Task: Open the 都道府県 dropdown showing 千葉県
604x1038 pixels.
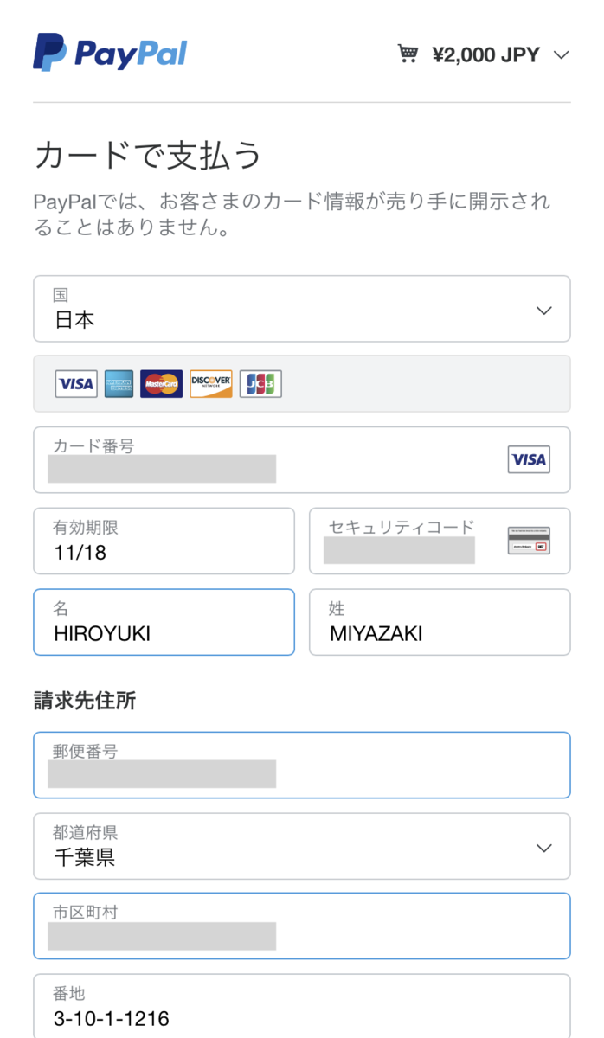Action: coord(302,846)
